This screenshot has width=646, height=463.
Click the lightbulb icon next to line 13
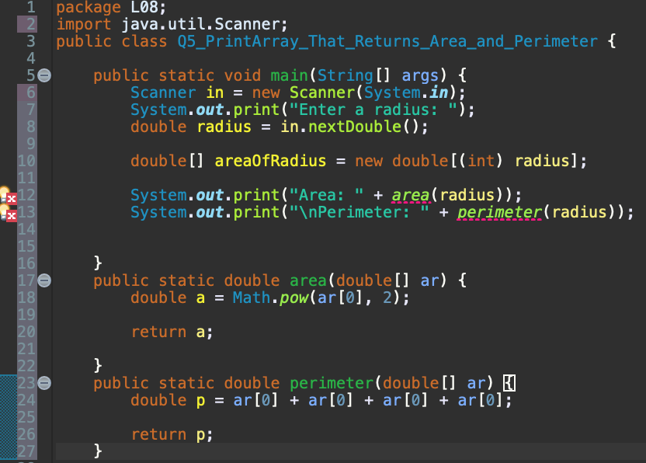[3, 211]
